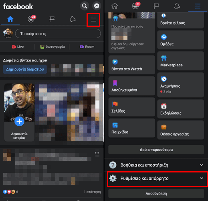Open Αποθηκευμένα saved shortcut
208x201 pixels.
click(132, 86)
